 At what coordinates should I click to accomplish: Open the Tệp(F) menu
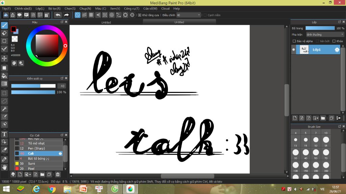pos(6,8)
